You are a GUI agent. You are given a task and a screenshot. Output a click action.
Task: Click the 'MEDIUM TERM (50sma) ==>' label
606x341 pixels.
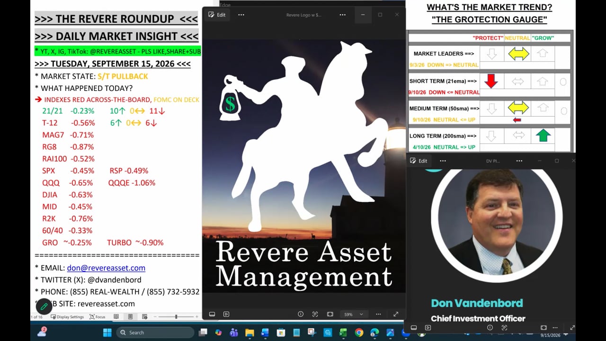(444, 108)
